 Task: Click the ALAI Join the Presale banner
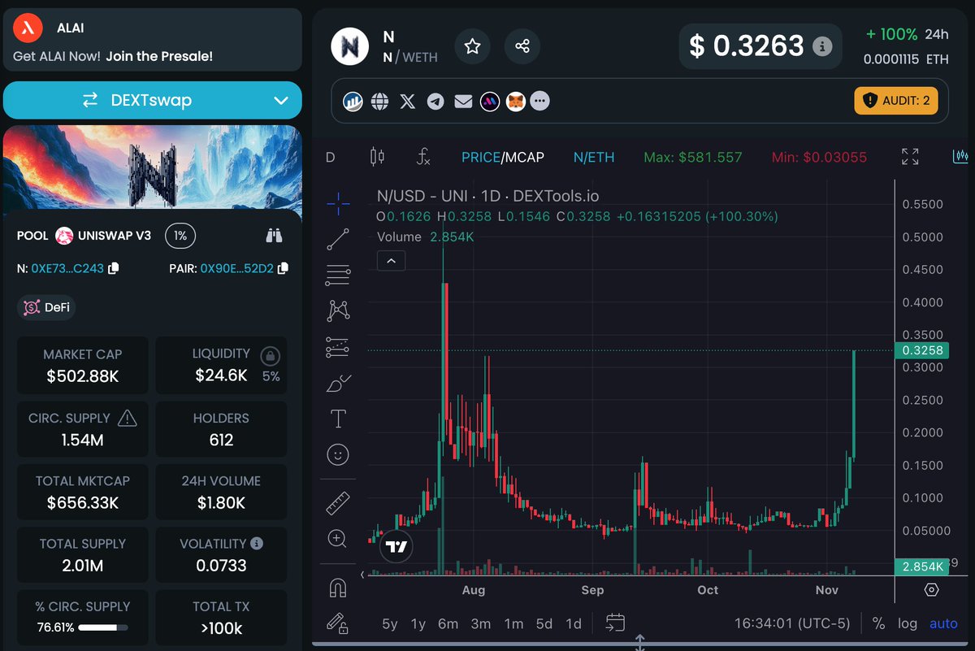coord(153,40)
